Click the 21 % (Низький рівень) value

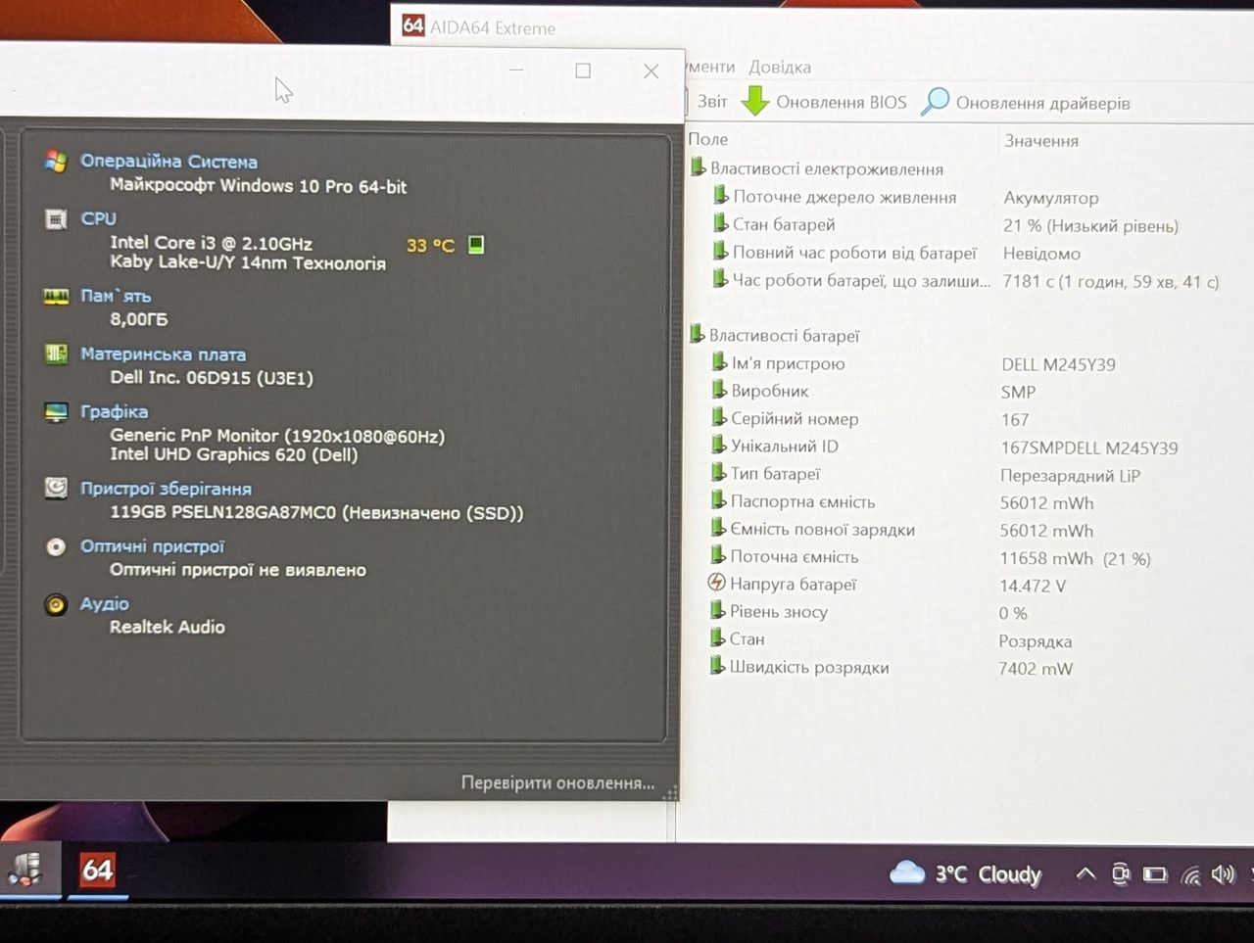tap(1090, 226)
